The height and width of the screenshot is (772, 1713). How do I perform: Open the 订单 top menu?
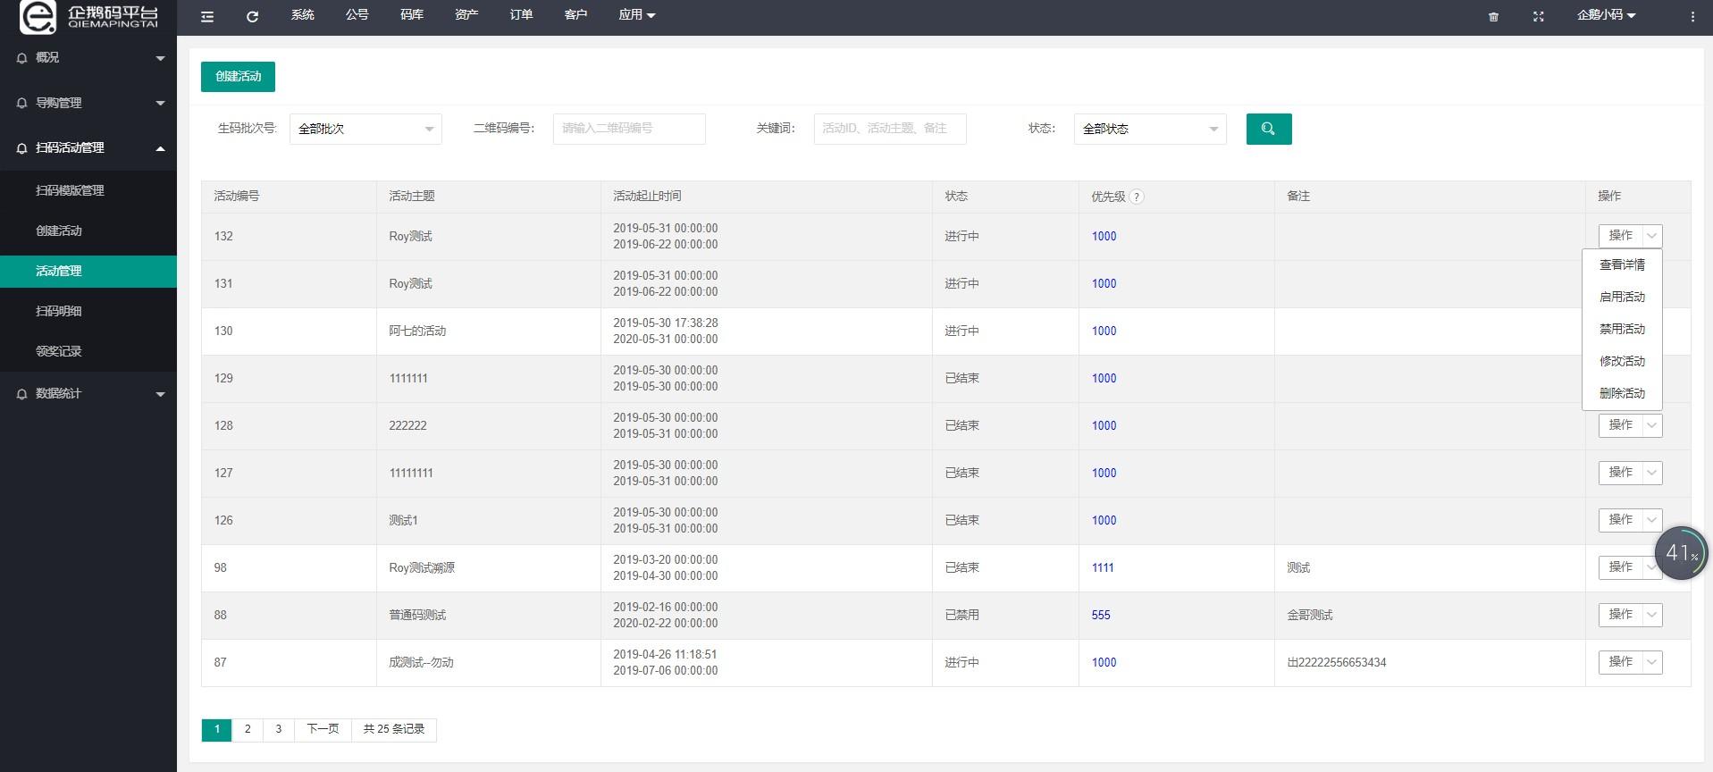tap(521, 15)
